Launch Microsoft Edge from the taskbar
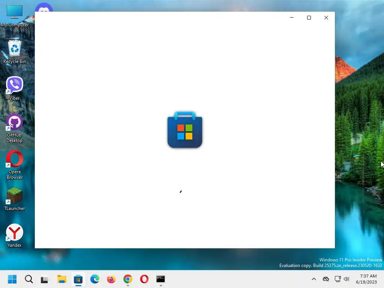 click(x=95, y=279)
